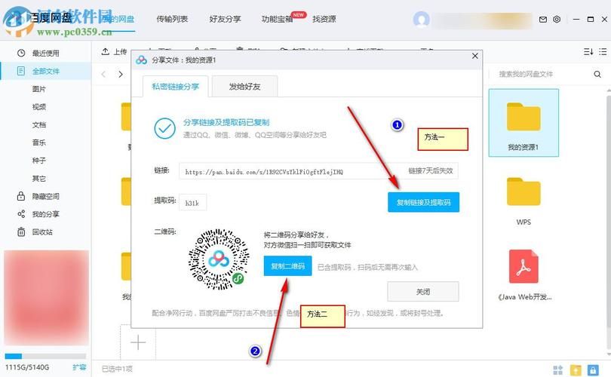Open 传输列表 tab

pyautogui.click(x=172, y=19)
